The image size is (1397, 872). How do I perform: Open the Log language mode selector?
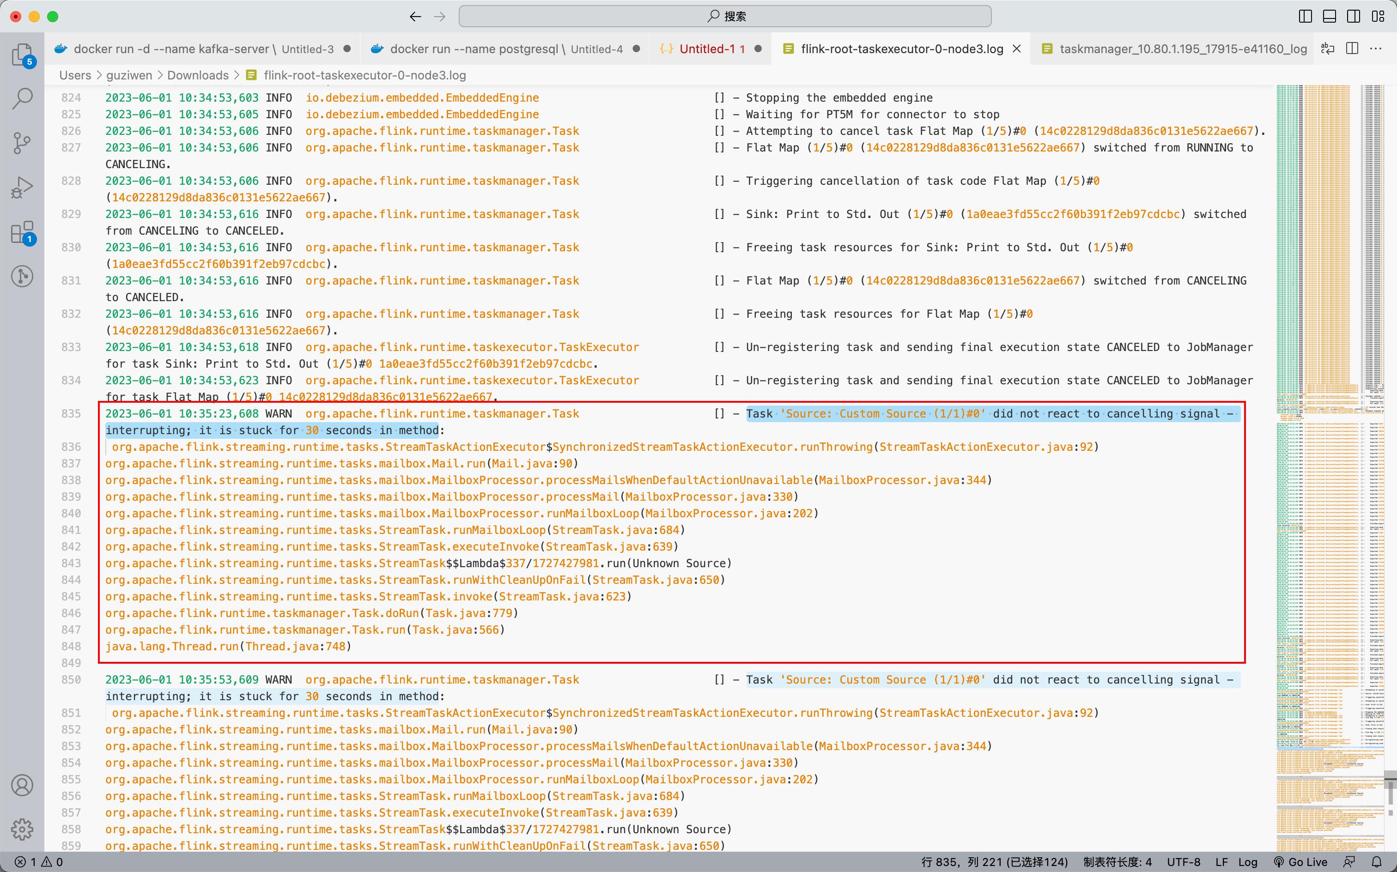coord(1248,862)
